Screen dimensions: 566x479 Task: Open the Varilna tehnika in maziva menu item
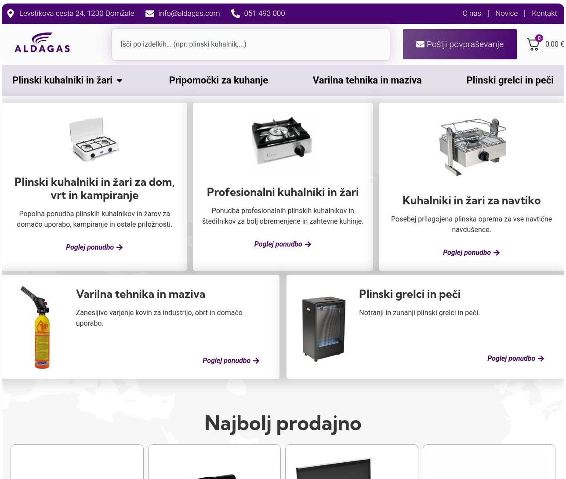coord(367,80)
